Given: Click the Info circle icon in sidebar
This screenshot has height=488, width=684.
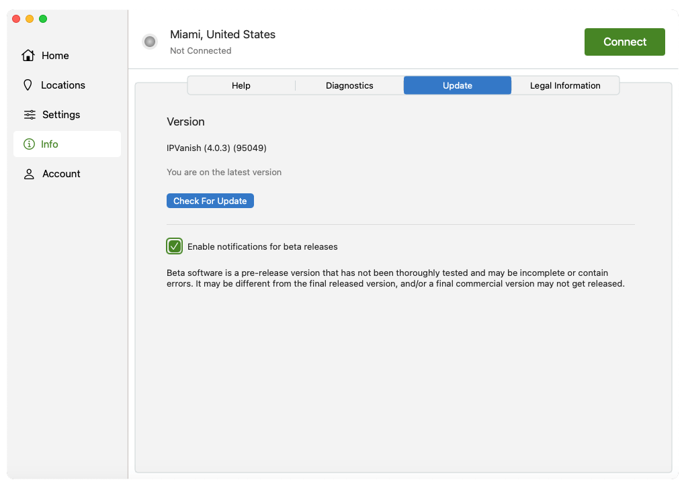Looking at the screenshot, I should coord(29,144).
